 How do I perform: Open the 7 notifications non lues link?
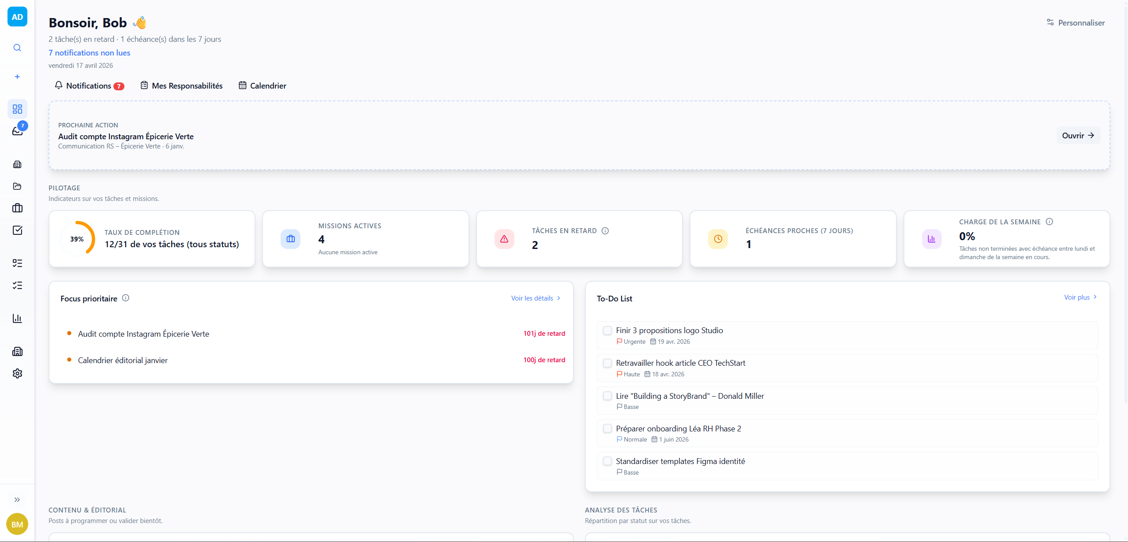(x=90, y=52)
